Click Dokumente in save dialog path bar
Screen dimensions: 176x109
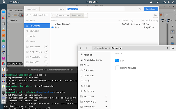77,15
